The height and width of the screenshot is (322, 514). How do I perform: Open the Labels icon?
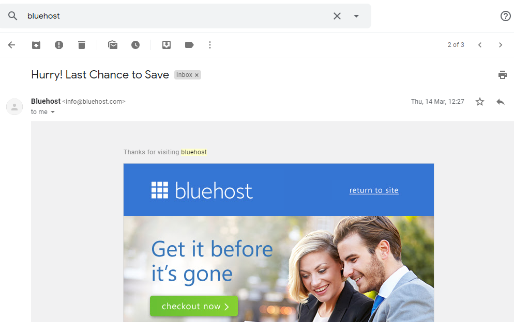189,45
